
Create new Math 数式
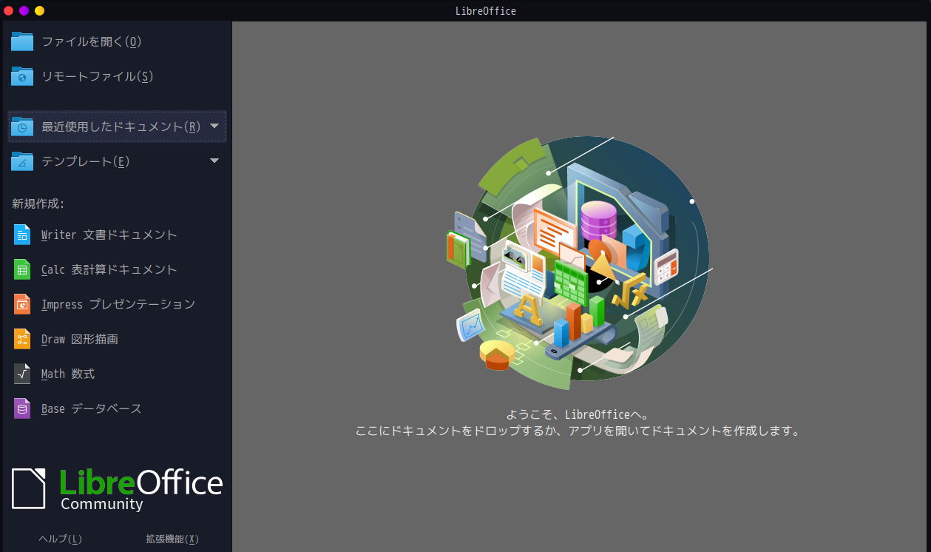pyautogui.click(x=117, y=374)
